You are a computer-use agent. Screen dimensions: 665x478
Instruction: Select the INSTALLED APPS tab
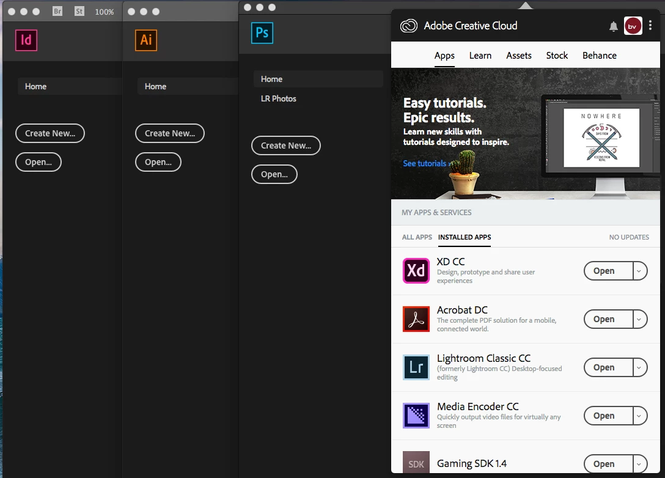point(465,237)
